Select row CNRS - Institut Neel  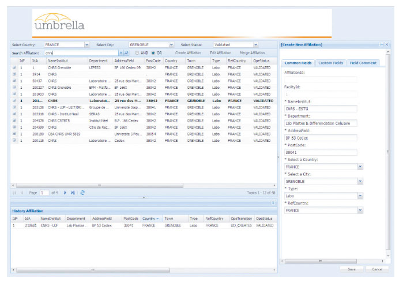(144, 114)
